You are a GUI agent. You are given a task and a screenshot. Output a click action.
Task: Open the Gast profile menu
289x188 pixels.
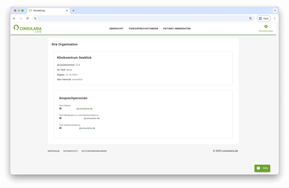[x=263, y=18]
